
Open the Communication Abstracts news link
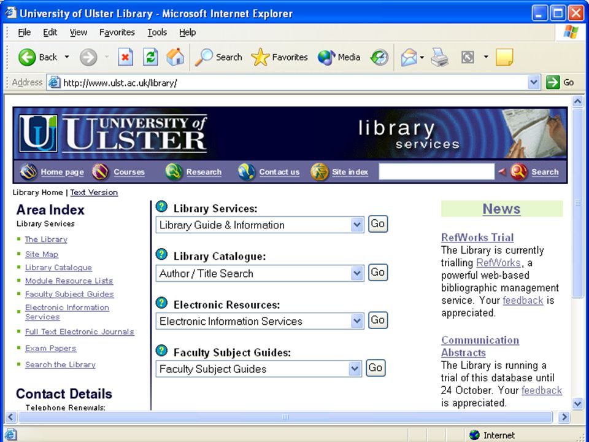click(480, 346)
